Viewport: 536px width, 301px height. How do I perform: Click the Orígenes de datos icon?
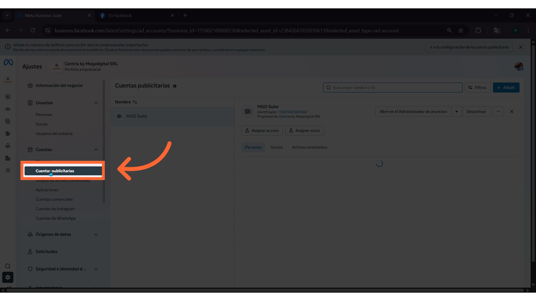pyautogui.click(x=30, y=234)
